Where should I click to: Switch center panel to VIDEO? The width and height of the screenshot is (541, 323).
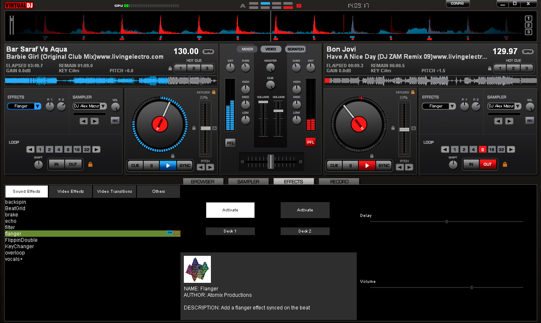[271, 49]
